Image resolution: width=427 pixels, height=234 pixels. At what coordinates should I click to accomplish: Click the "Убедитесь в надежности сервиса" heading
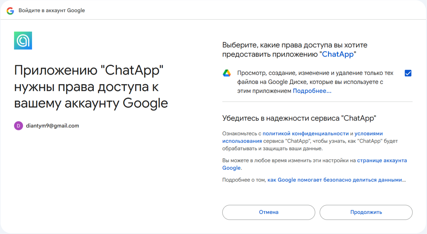(x=299, y=118)
